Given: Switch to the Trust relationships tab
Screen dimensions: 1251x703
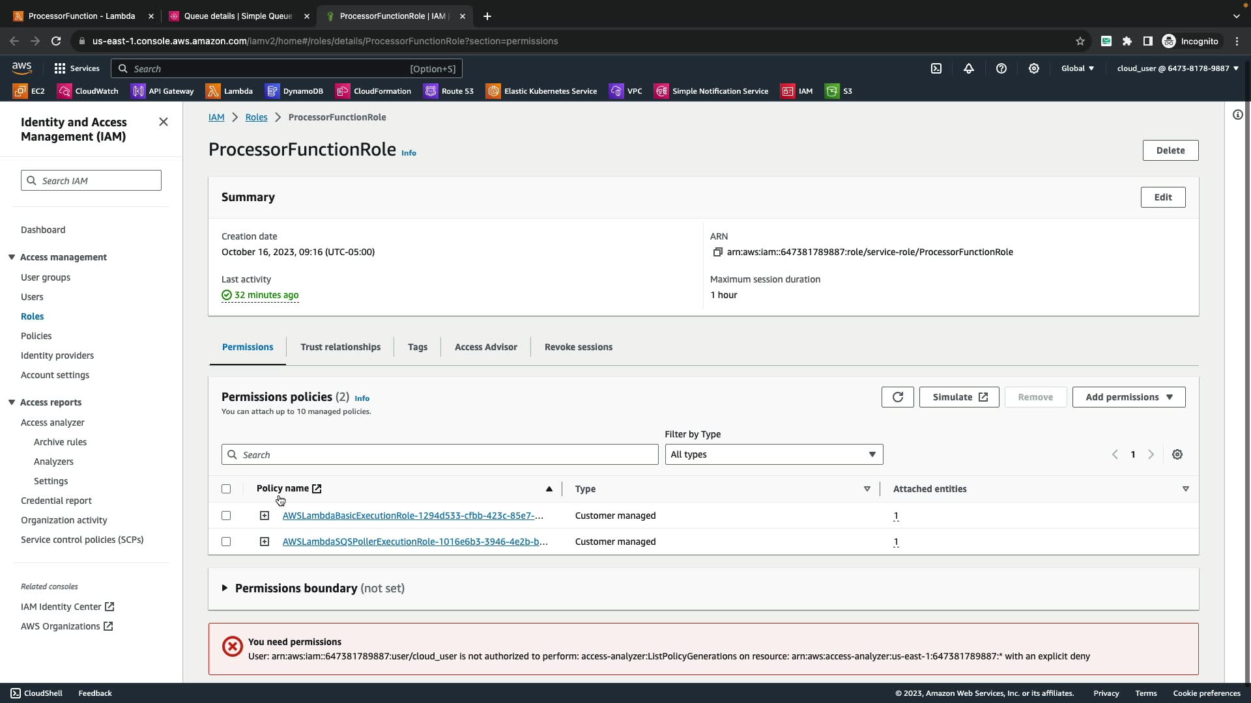Looking at the screenshot, I should [340, 347].
